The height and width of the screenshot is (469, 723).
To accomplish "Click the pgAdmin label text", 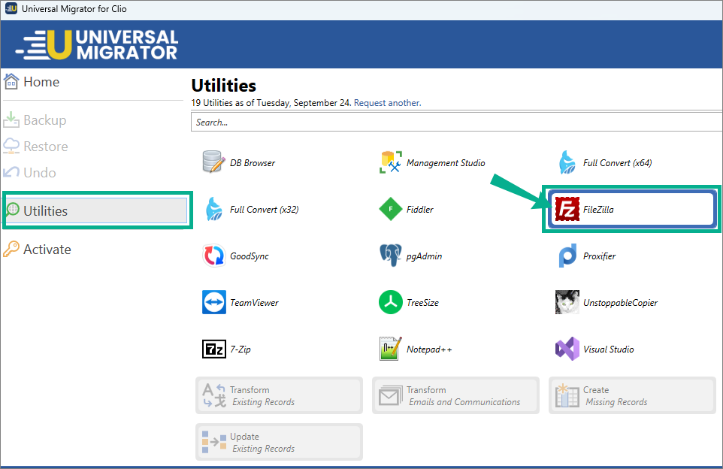I will click(424, 256).
